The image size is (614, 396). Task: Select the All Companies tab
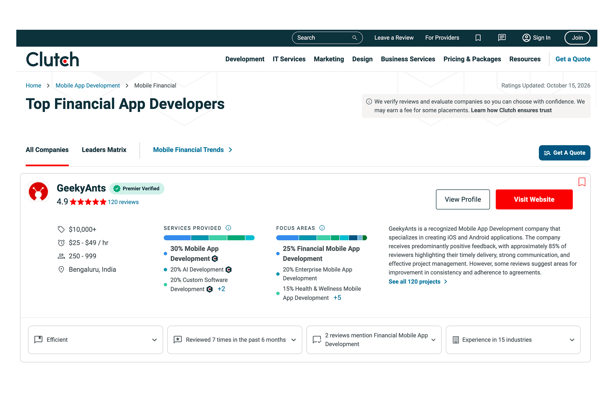(47, 150)
